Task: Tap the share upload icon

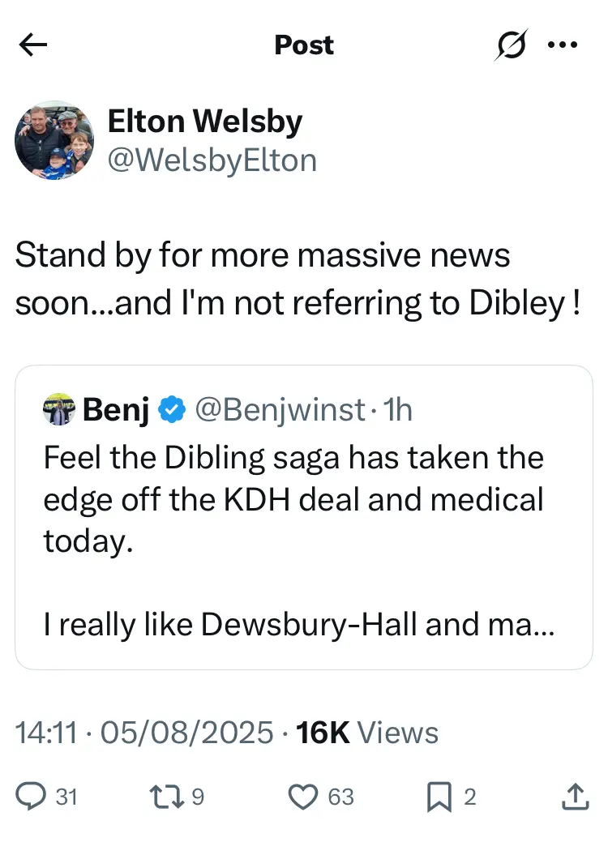Action: [575, 797]
